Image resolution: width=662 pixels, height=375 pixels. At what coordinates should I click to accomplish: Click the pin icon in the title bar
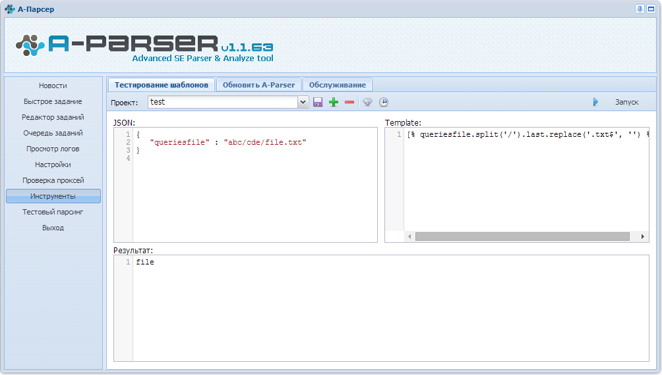pyautogui.click(x=640, y=9)
